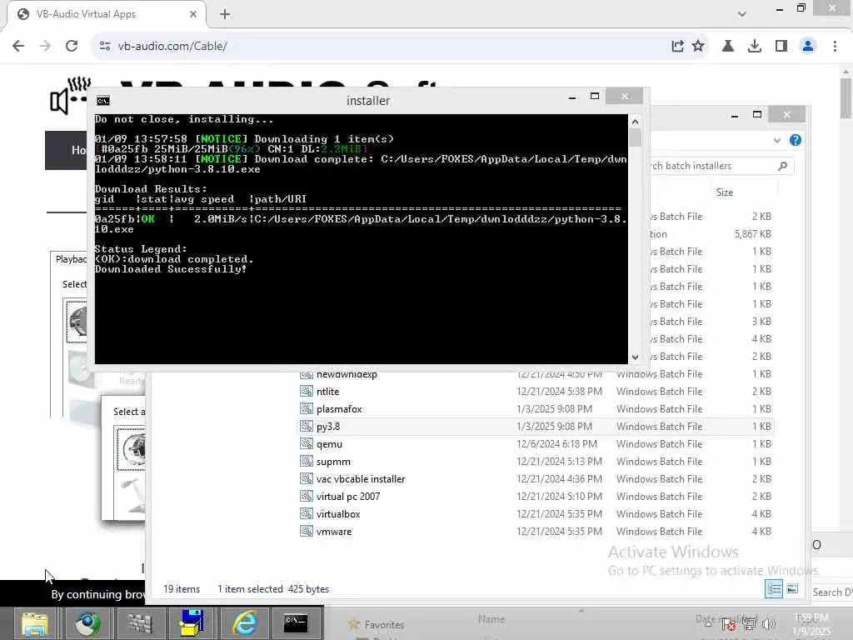Click the 5,867 KB size cell
This screenshot has width=853, height=640.
pyautogui.click(x=752, y=234)
